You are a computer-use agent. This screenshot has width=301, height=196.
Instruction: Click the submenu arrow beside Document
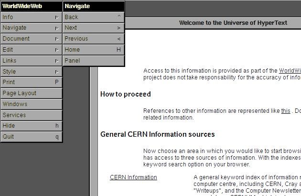click(57, 39)
